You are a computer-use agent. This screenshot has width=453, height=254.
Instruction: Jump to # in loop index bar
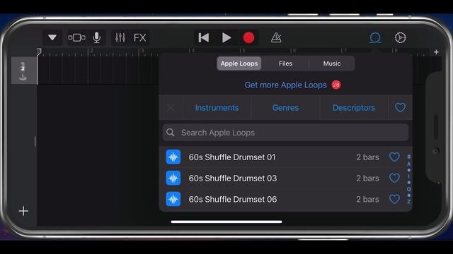409,157
